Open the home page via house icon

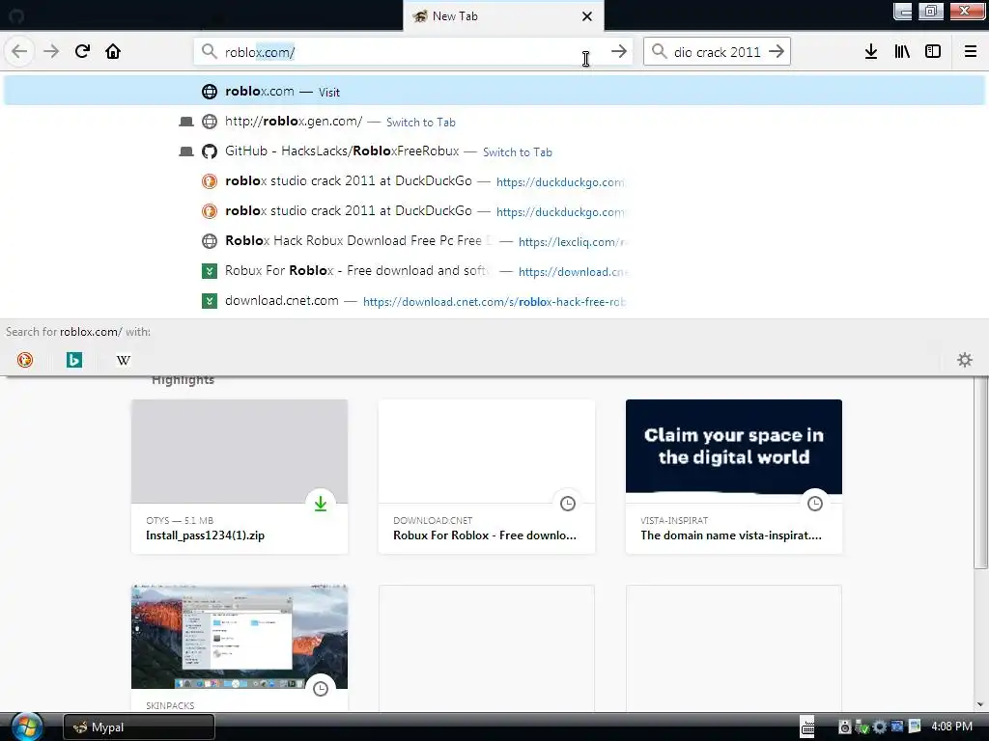(x=113, y=52)
